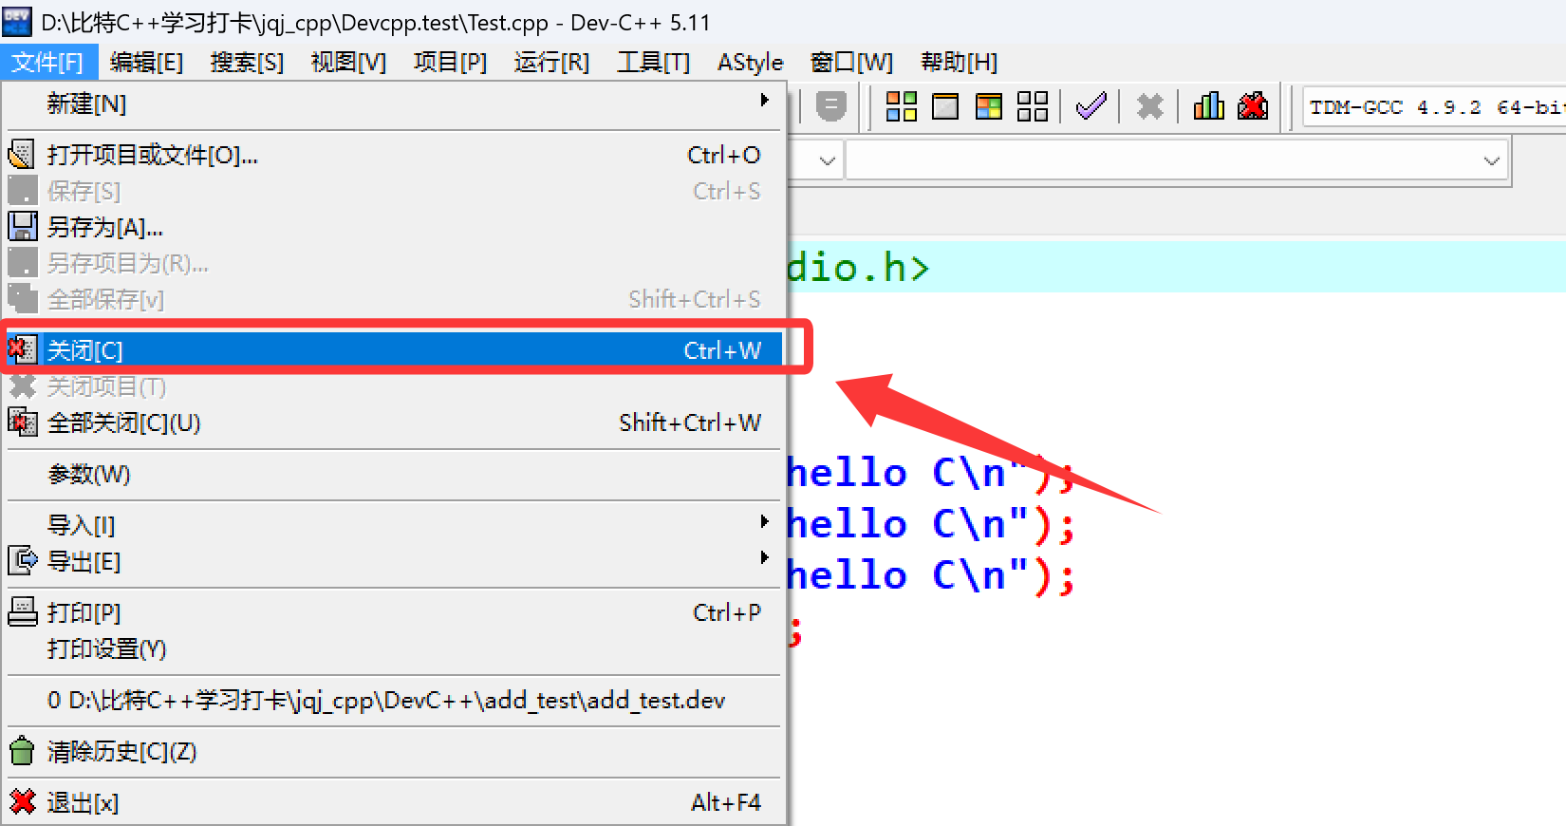Click the syntax check checkmark icon

pyautogui.click(x=1091, y=106)
